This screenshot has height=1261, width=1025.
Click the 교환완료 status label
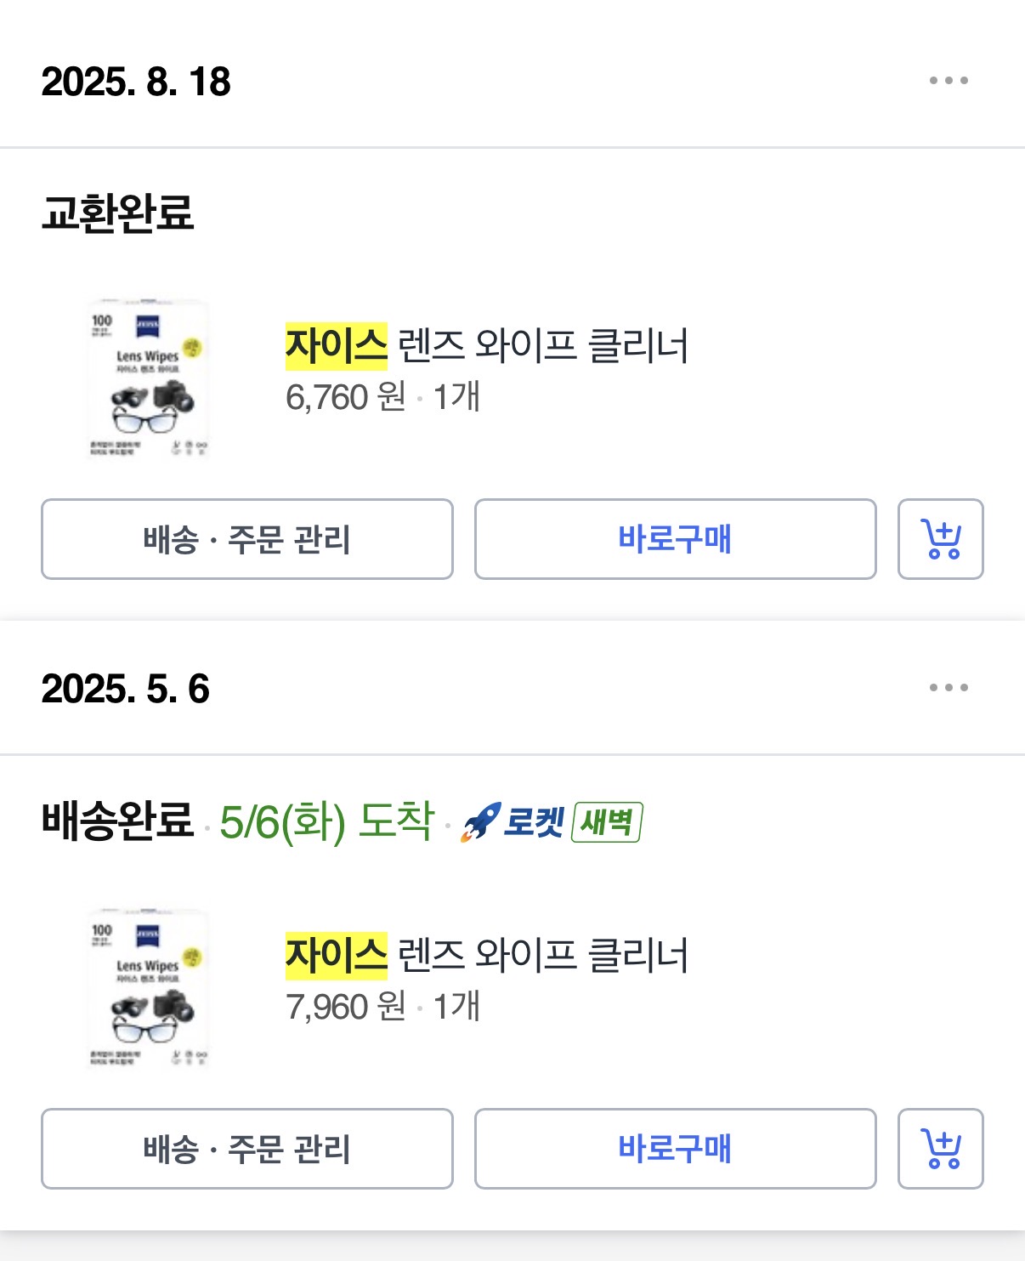tap(118, 213)
